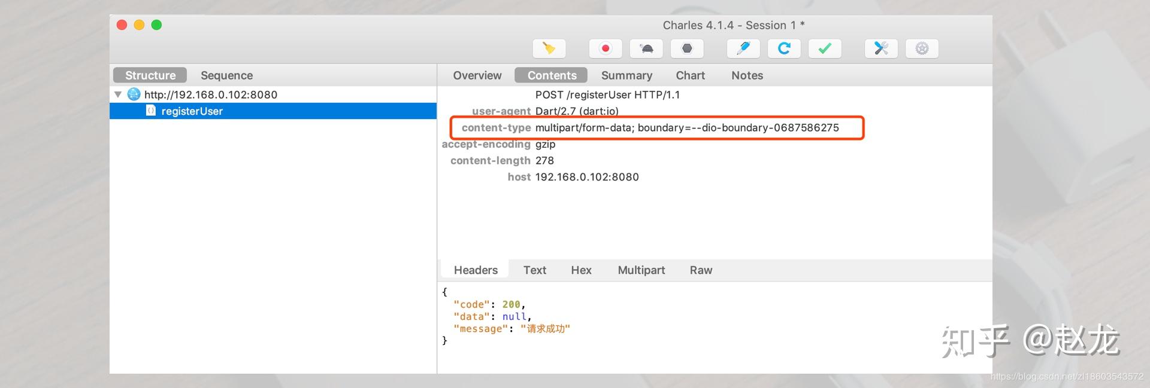Click the document icon beside registerUser
Screen dimensions: 1150x388
click(x=151, y=111)
